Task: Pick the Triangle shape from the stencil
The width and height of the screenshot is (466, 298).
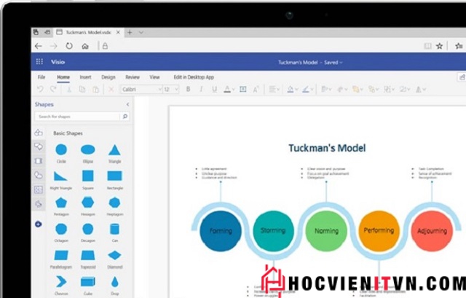Action: coord(114,150)
